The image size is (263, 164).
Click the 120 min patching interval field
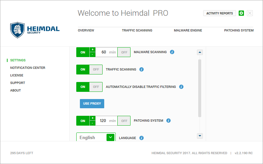(106, 121)
